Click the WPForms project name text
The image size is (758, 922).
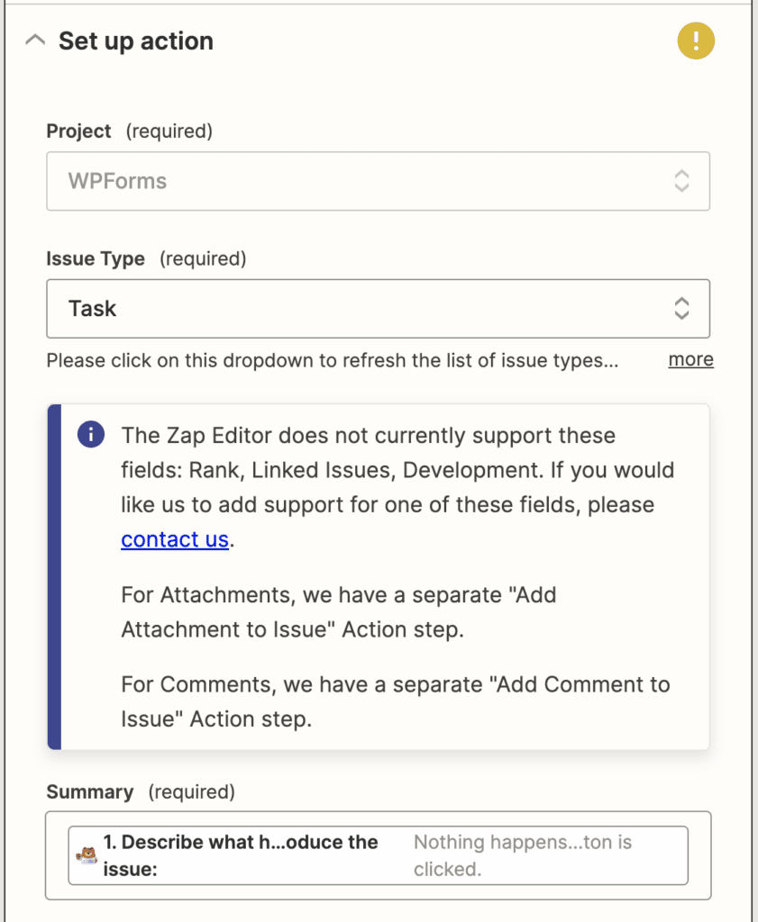pyautogui.click(x=114, y=181)
